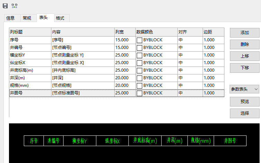Viewport: 261px width, 163px height.
Task: Click the save floppy disk icon
Action: [5, 6]
